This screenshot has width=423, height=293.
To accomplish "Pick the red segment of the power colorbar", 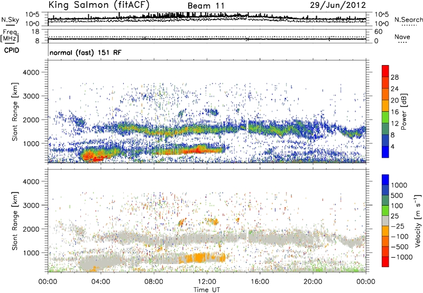I will coord(385,71).
